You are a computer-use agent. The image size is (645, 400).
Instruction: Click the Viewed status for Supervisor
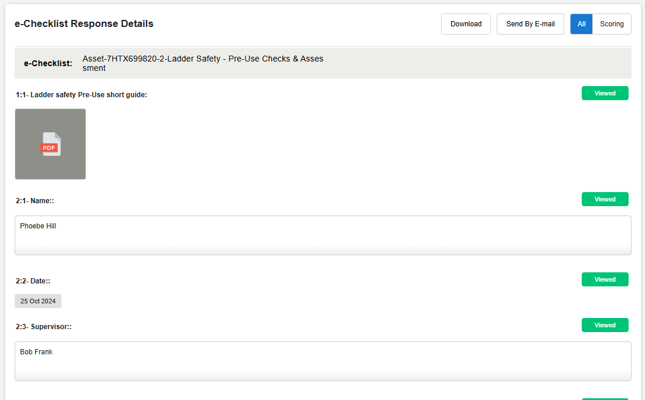point(605,325)
